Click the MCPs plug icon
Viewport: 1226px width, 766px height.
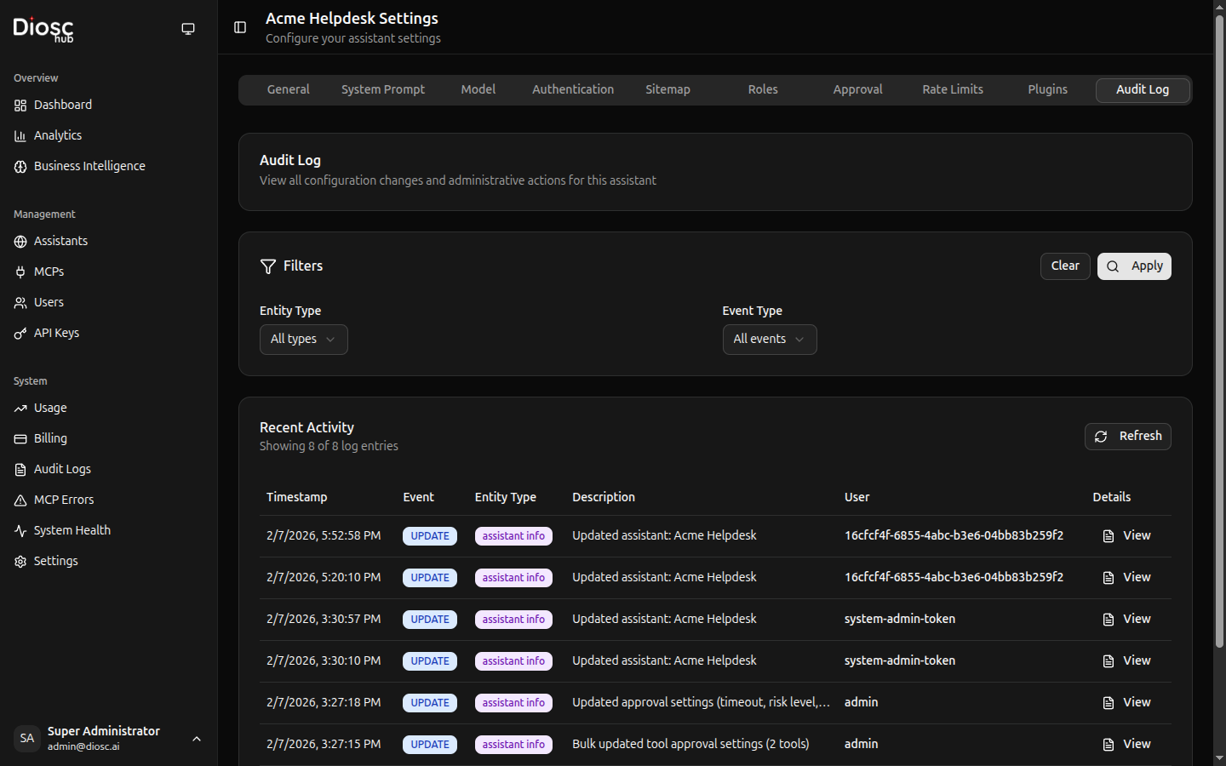[x=20, y=272]
